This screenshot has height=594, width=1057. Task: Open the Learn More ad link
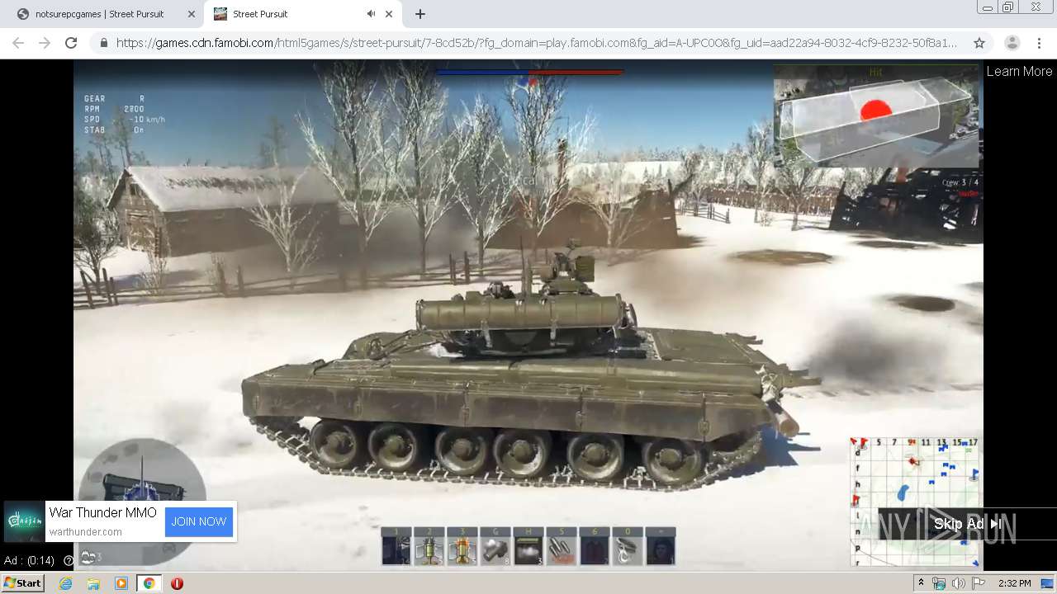[1019, 72]
